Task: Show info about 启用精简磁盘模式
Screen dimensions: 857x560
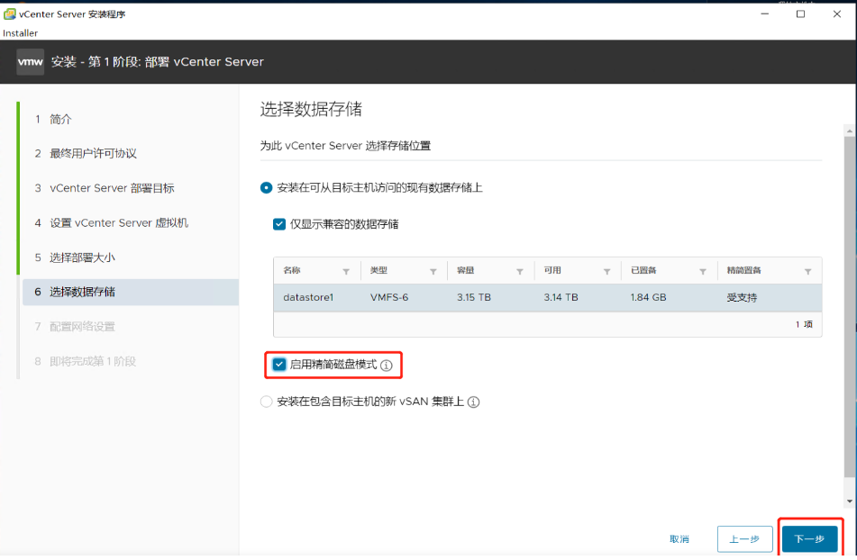Action: (387, 366)
